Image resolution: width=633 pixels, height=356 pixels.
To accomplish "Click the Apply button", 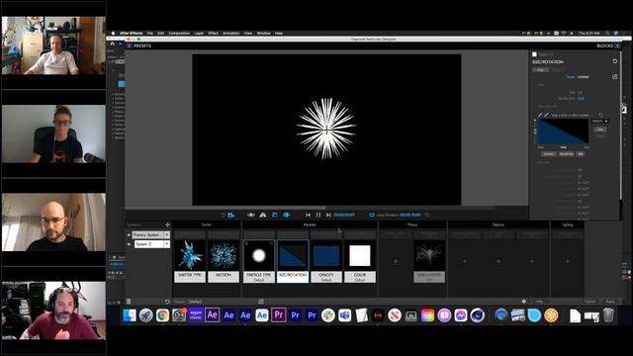I will (610, 302).
